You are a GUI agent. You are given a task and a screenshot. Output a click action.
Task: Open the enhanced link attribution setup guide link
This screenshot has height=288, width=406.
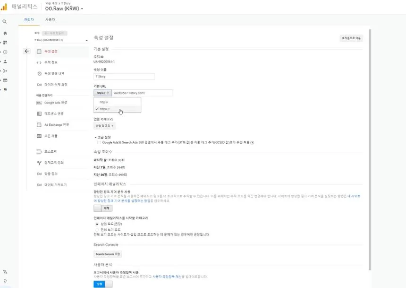(x=227, y=199)
